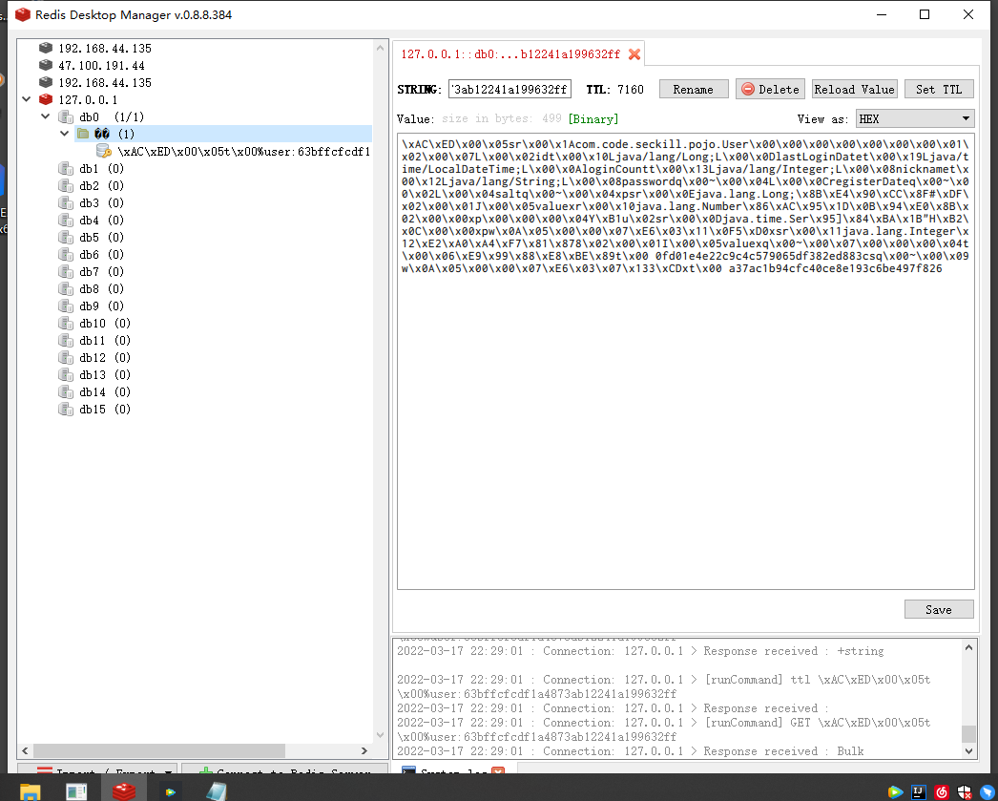This screenshot has width=998, height=801.
Task: Click the red server icon for 127.0.0.1
Action: coord(45,99)
